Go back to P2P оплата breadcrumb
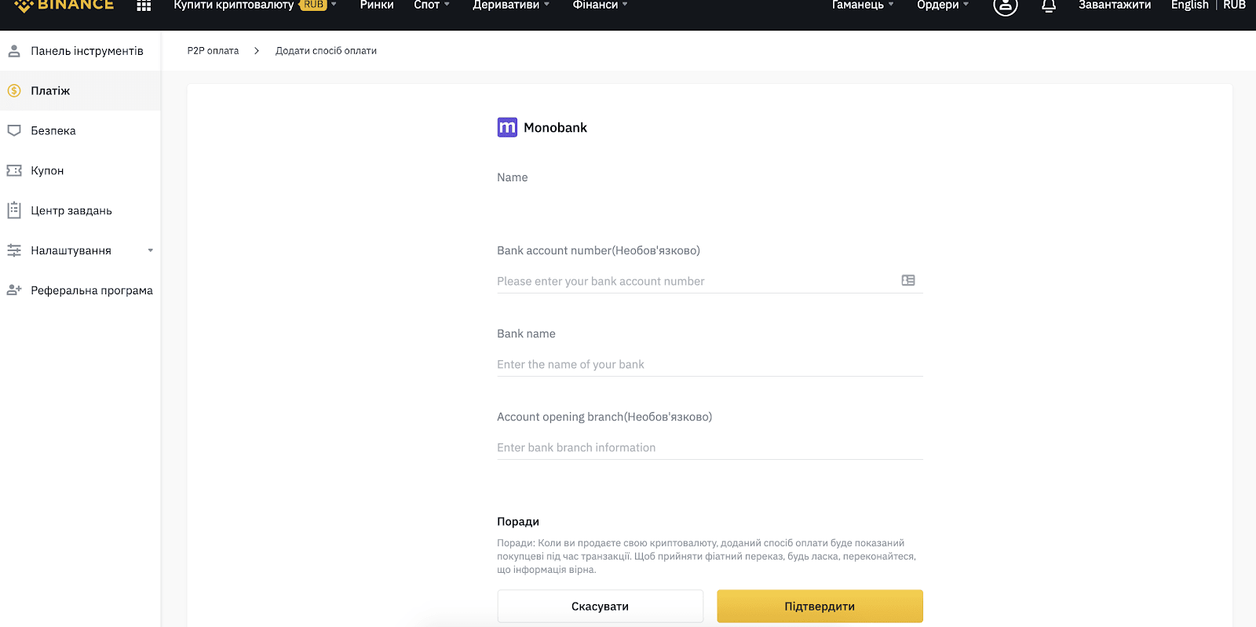1256x627 pixels. pos(213,51)
